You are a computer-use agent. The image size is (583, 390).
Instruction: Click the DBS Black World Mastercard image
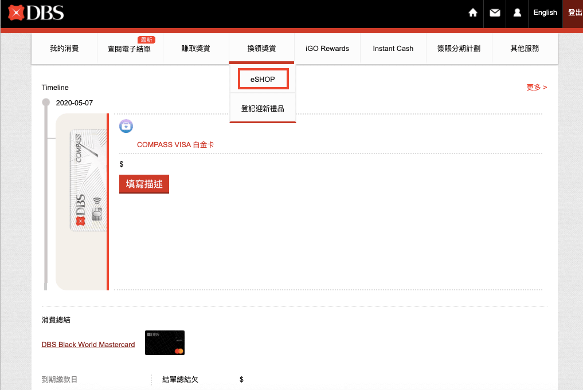[165, 343]
